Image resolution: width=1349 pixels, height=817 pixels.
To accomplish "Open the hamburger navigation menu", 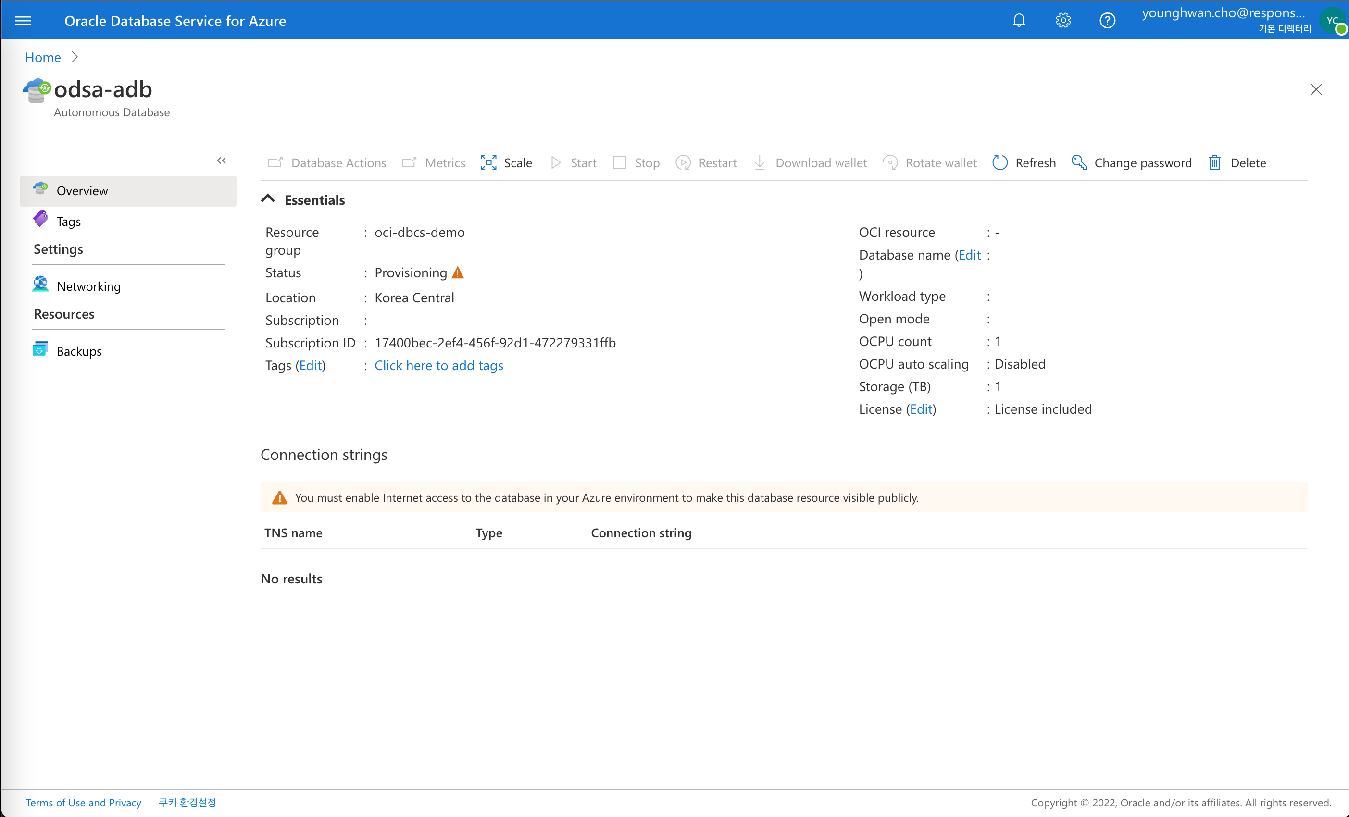I will click(23, 21).
